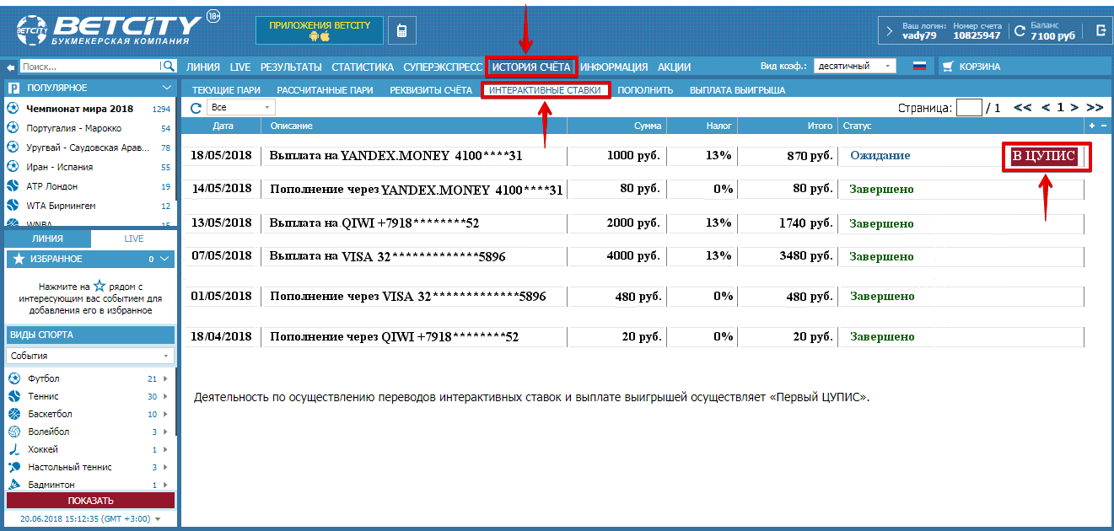Collapse the ПОПУЛЯРНОЕ section chevron
The height and width of the screenshot is (531, 1114).
[x=166, y=88]
